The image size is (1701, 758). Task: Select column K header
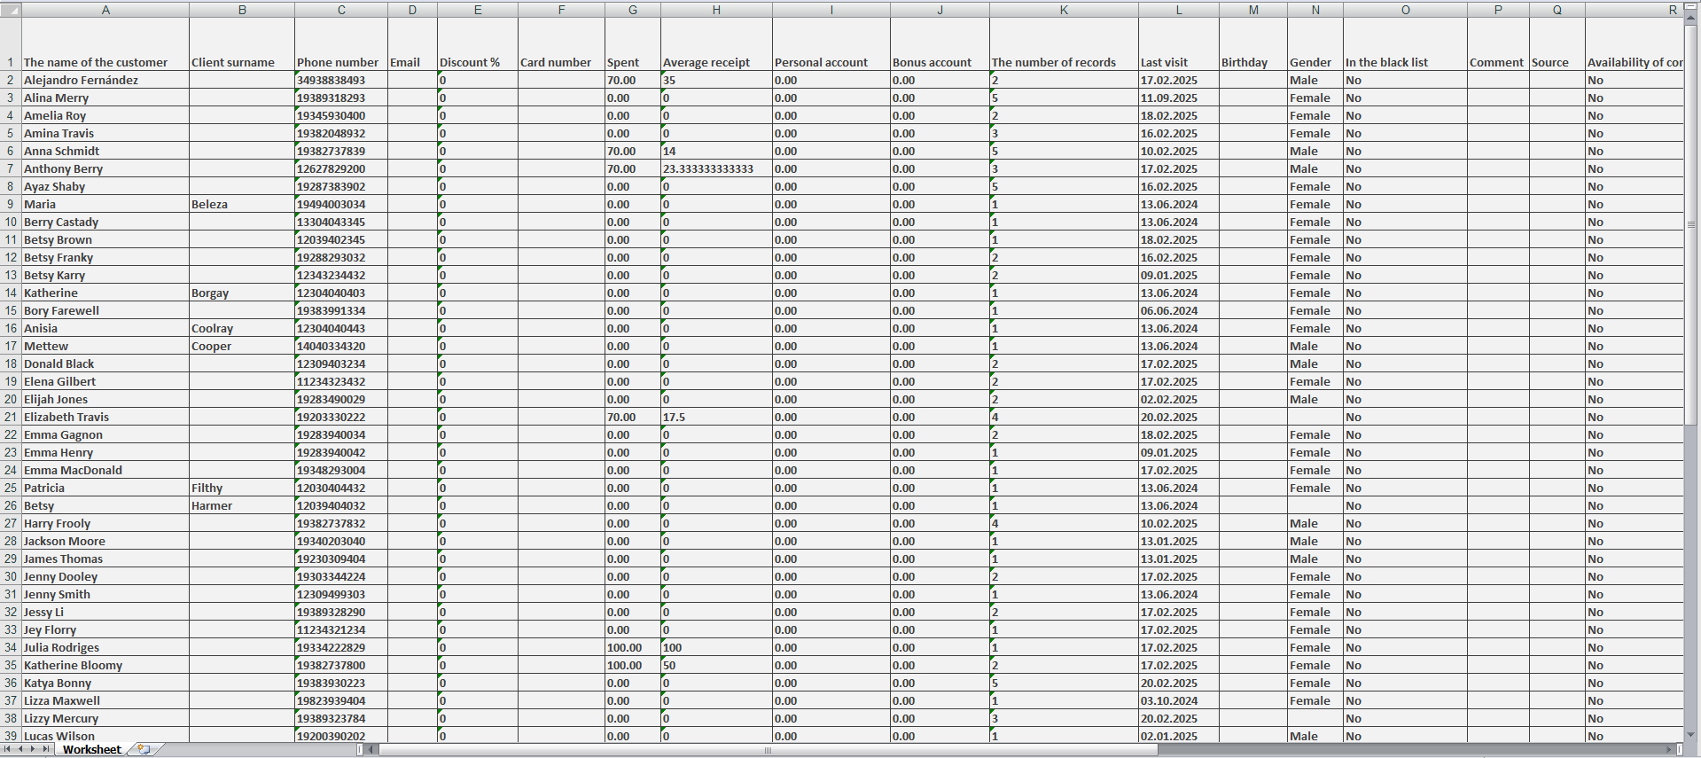point(1063,10)
